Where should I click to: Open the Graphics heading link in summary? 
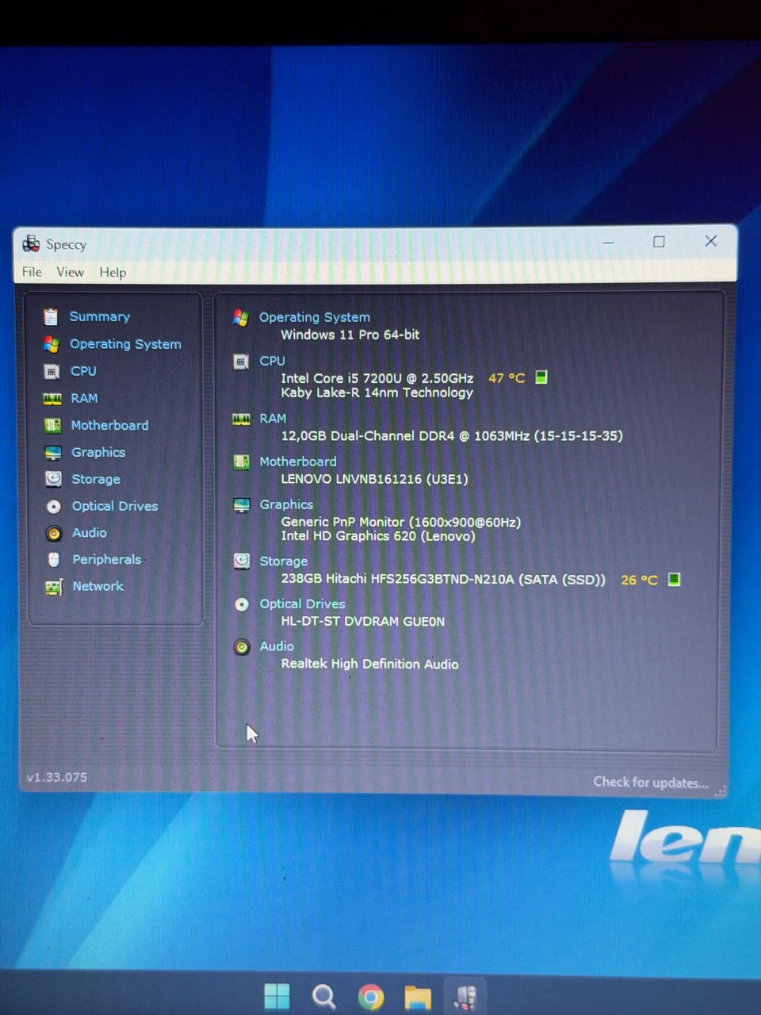tap(286, 504)
